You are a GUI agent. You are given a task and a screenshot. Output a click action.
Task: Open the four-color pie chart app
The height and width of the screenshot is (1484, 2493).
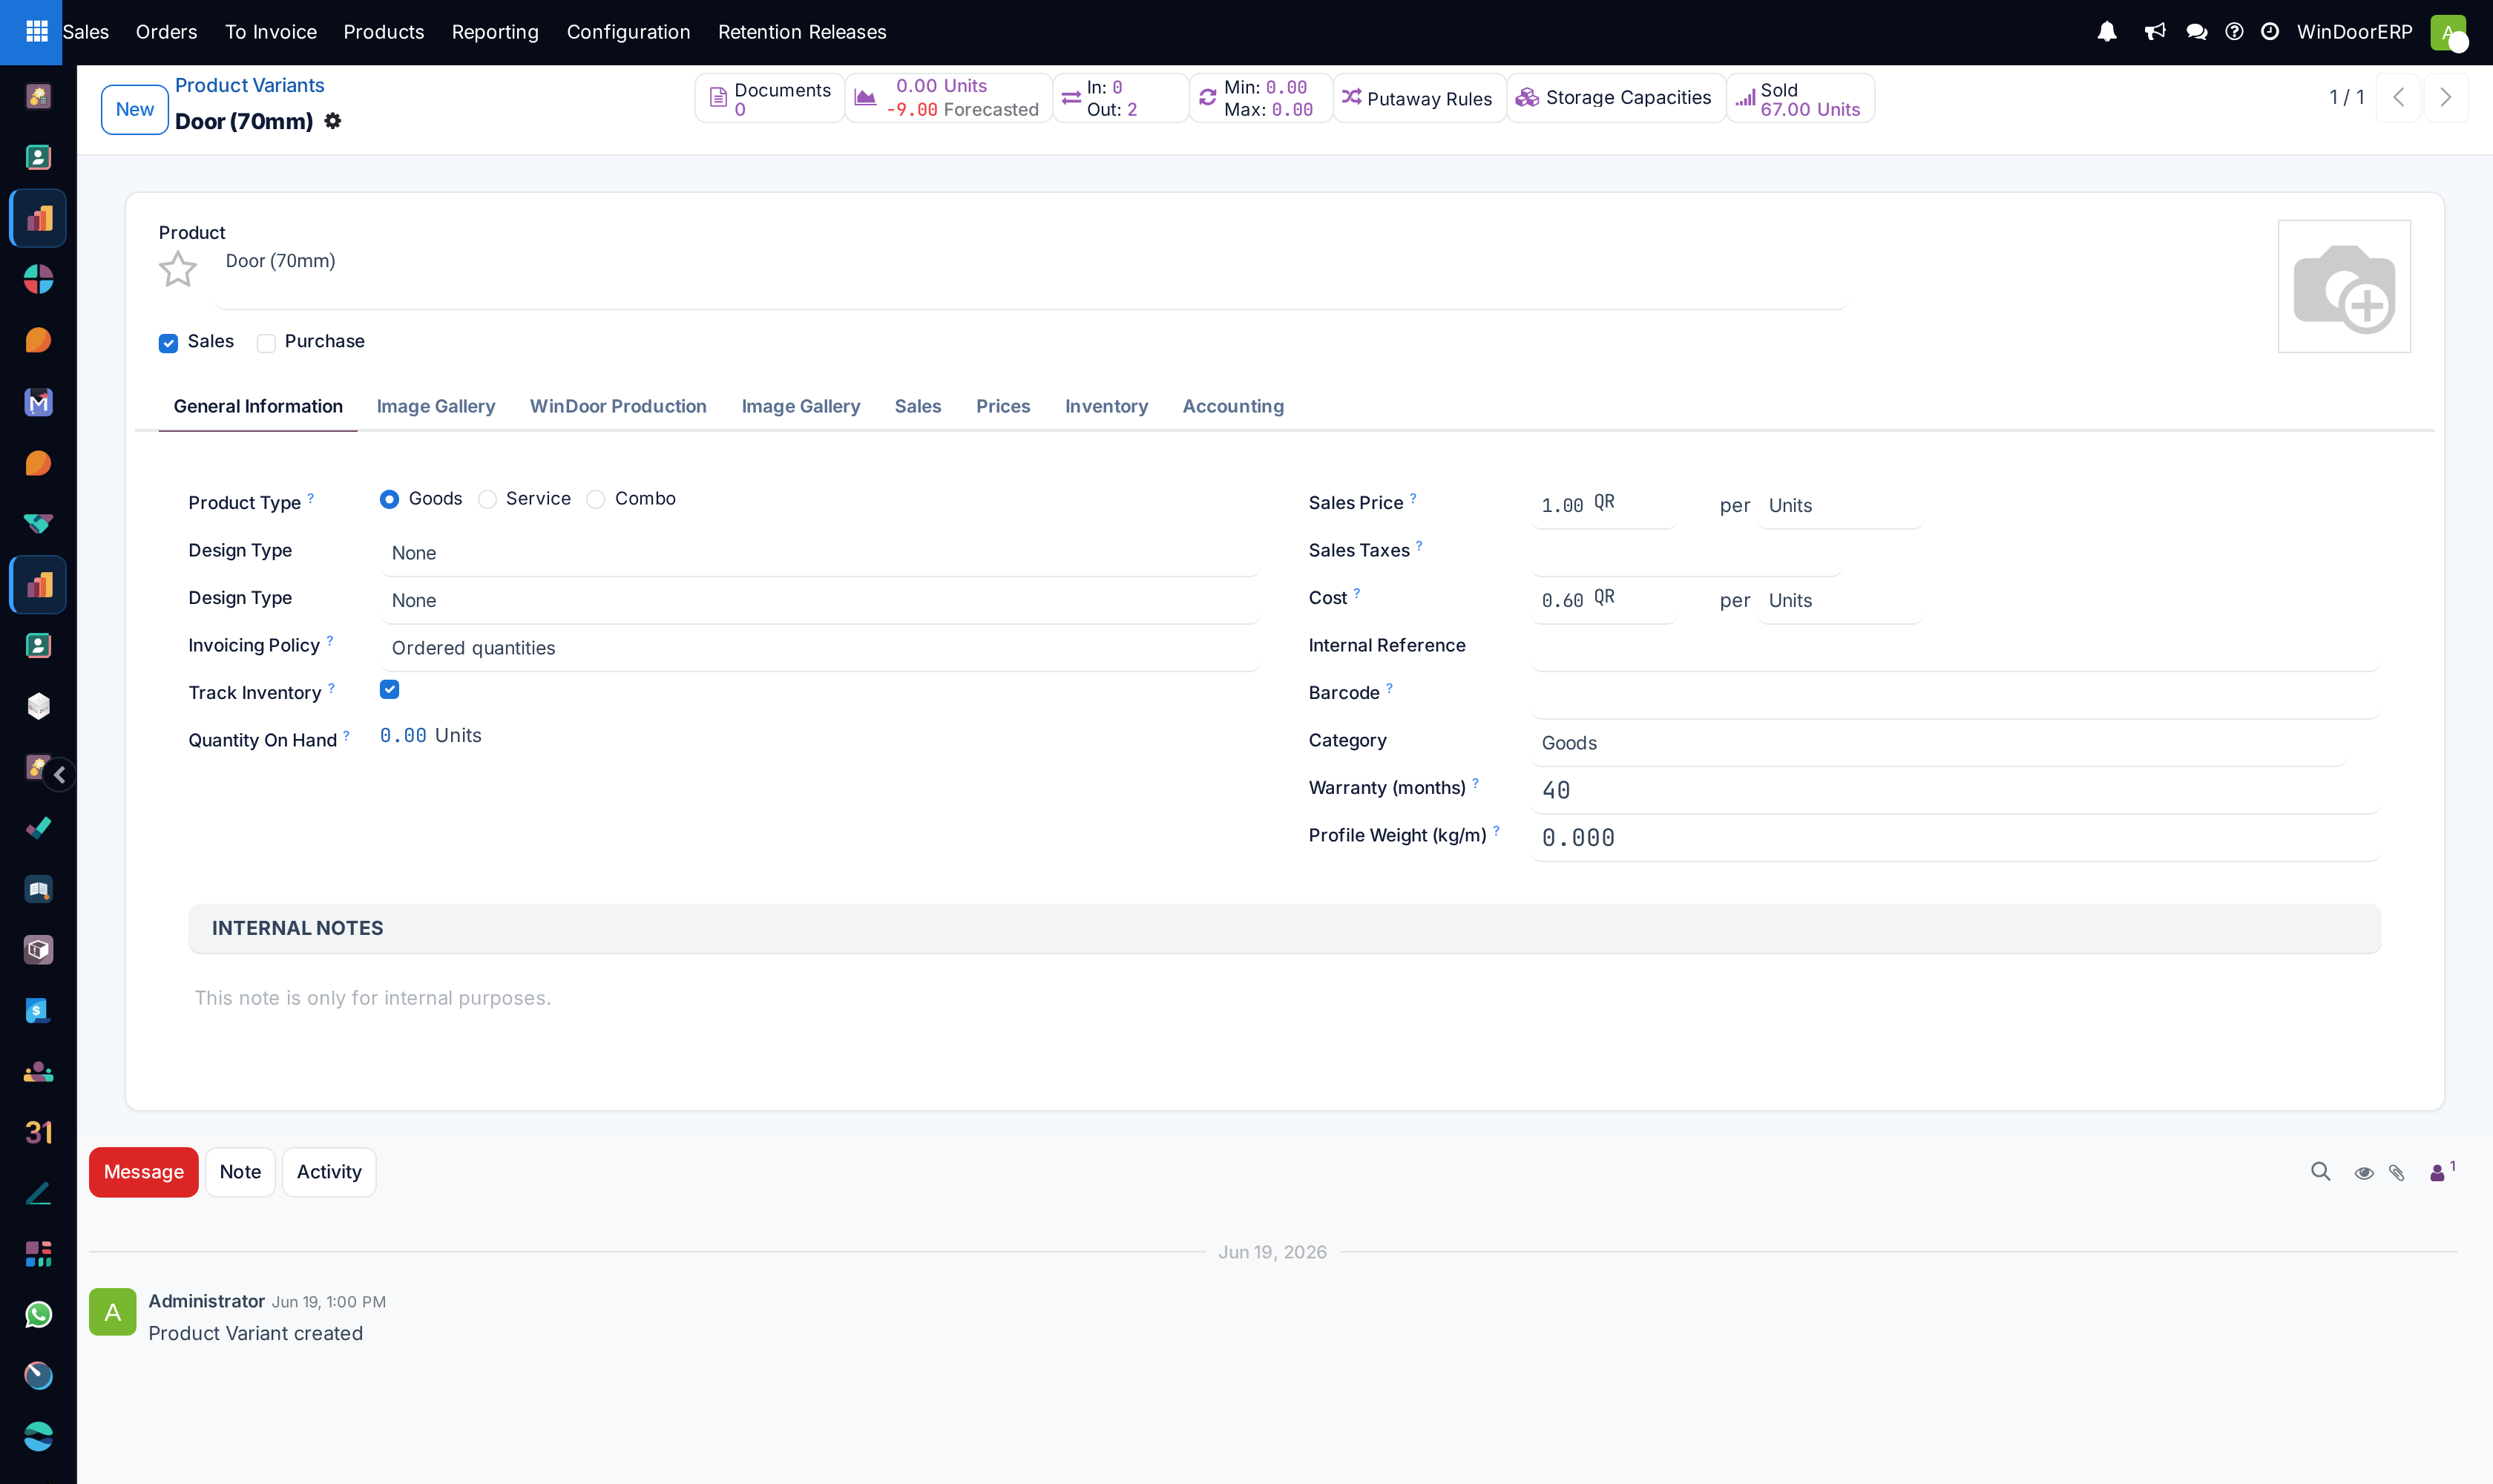coord(38,279)
